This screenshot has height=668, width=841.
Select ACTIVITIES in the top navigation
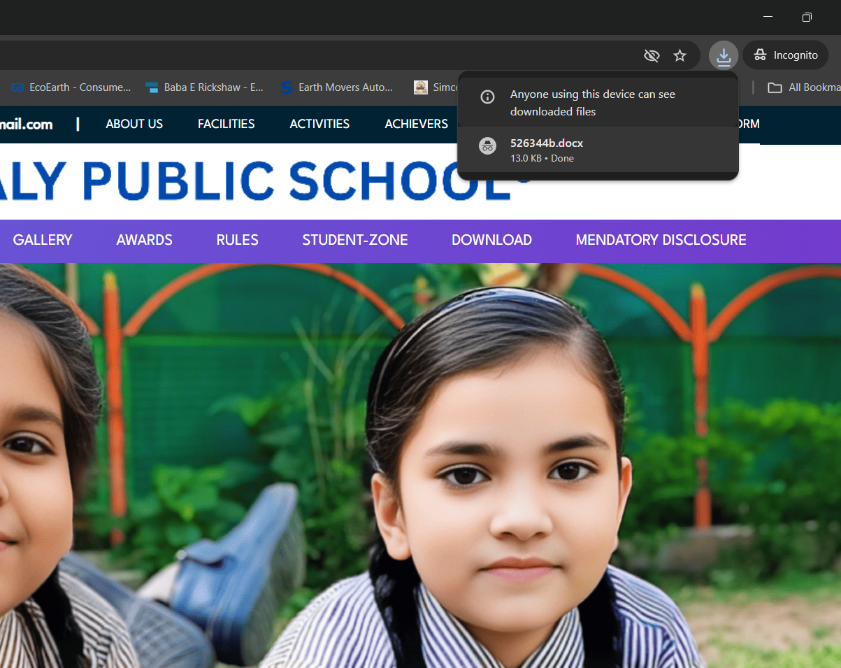319,124
